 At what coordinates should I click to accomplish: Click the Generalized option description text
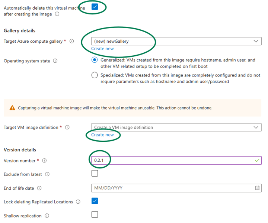(178, 63)
